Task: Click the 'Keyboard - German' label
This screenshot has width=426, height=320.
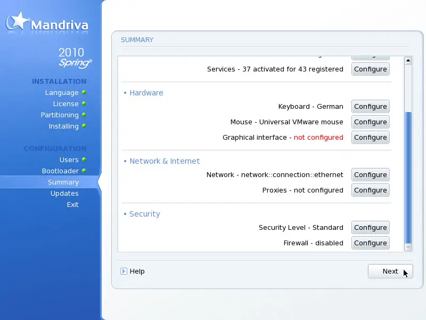Action: click(311, 106)
